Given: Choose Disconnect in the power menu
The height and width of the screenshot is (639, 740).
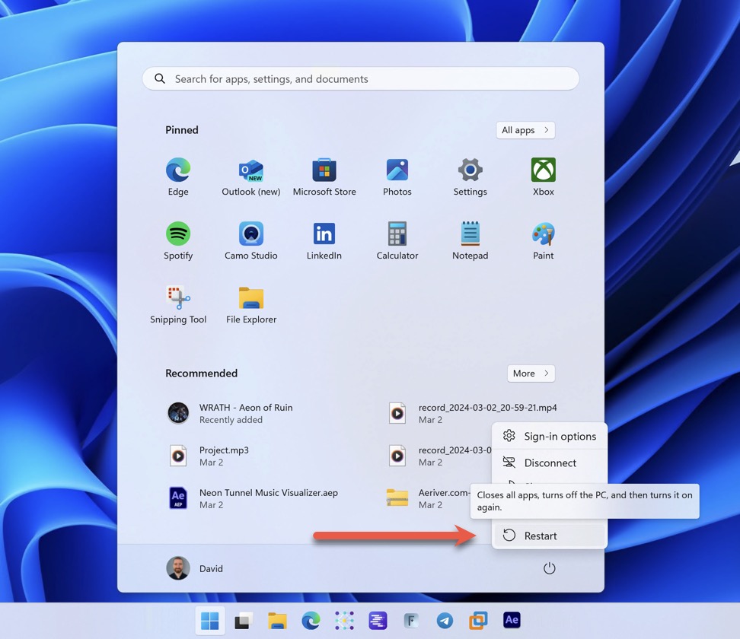Looking at the screenshot, I should [550, 463].
